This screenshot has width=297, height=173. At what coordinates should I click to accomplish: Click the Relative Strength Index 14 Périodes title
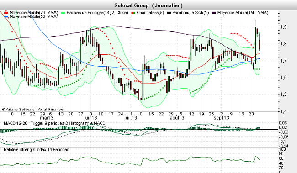37,150
